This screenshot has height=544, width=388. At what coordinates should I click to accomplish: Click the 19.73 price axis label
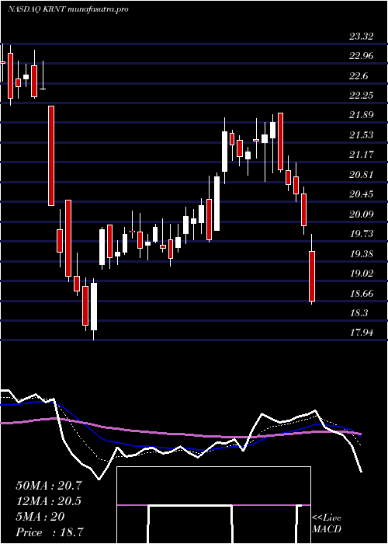click(x=362, y=234)
